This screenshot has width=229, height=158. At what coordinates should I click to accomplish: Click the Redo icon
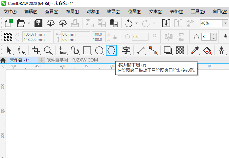[x=146, y=23]
